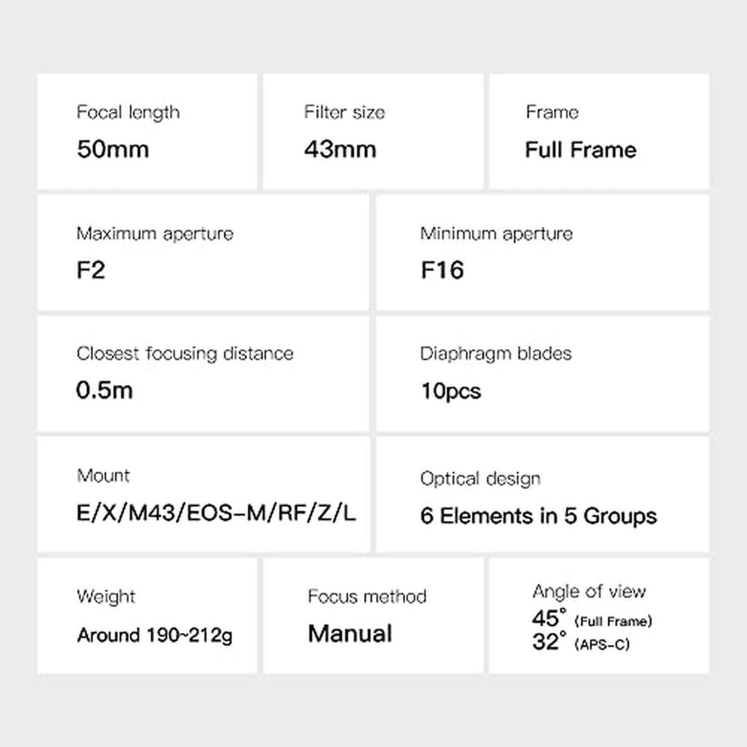Select the 50mm focal length value

coord(113,149)
